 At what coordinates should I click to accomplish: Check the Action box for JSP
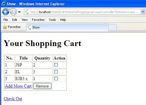[x=56, y=65]
